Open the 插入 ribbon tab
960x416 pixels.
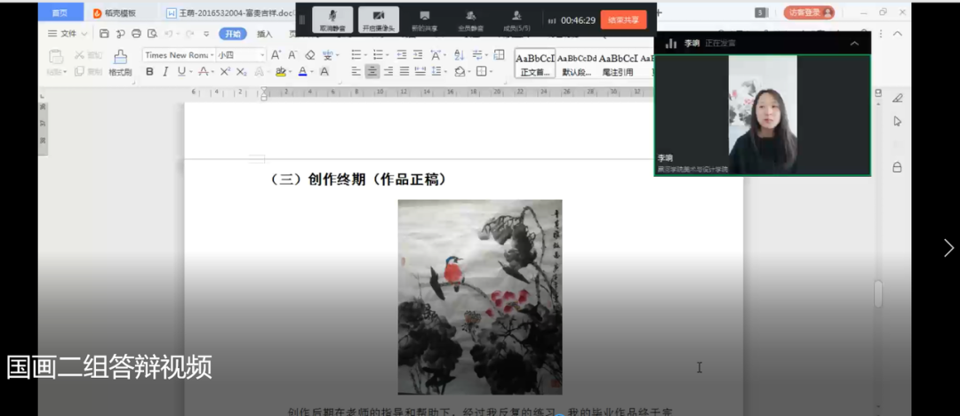coord(265,34)
